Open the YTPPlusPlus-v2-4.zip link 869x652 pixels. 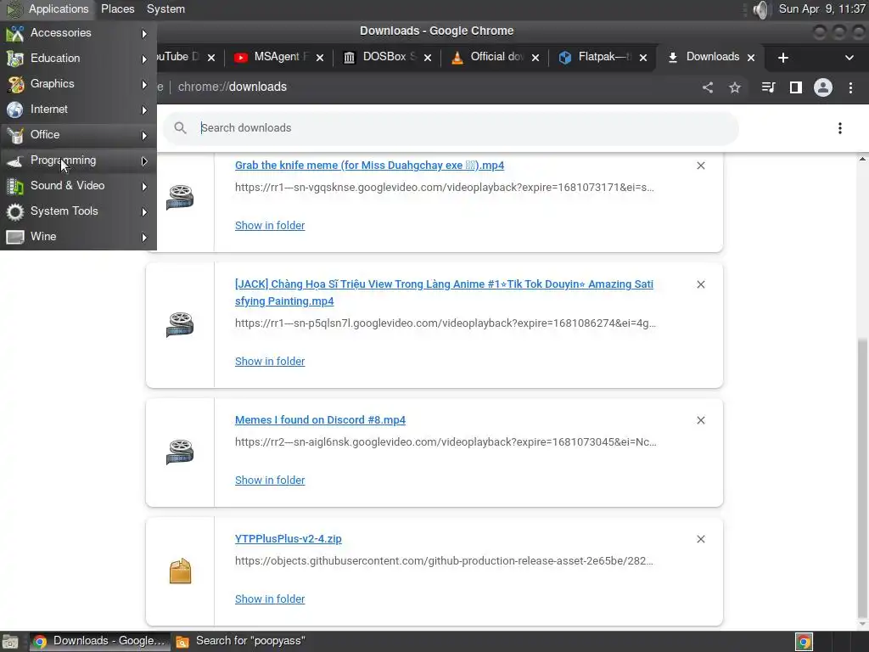click(x=289, y=539)
